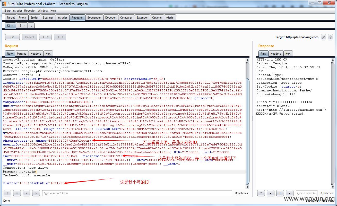The height and width of the screenshot is (206, 337).
Task: Go forward in request history
Action: (x=58, y=37)
